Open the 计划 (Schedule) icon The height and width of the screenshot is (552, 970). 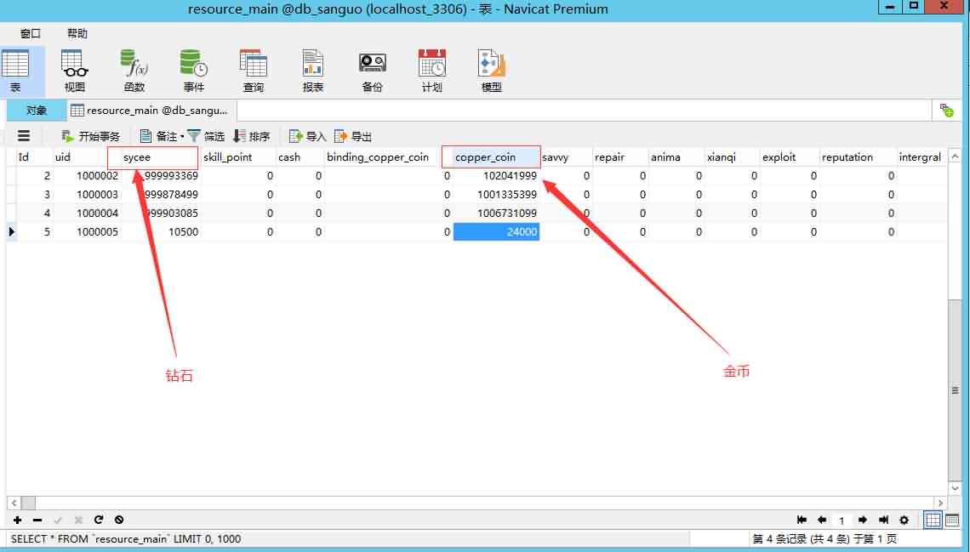click(x=432, y=70)
